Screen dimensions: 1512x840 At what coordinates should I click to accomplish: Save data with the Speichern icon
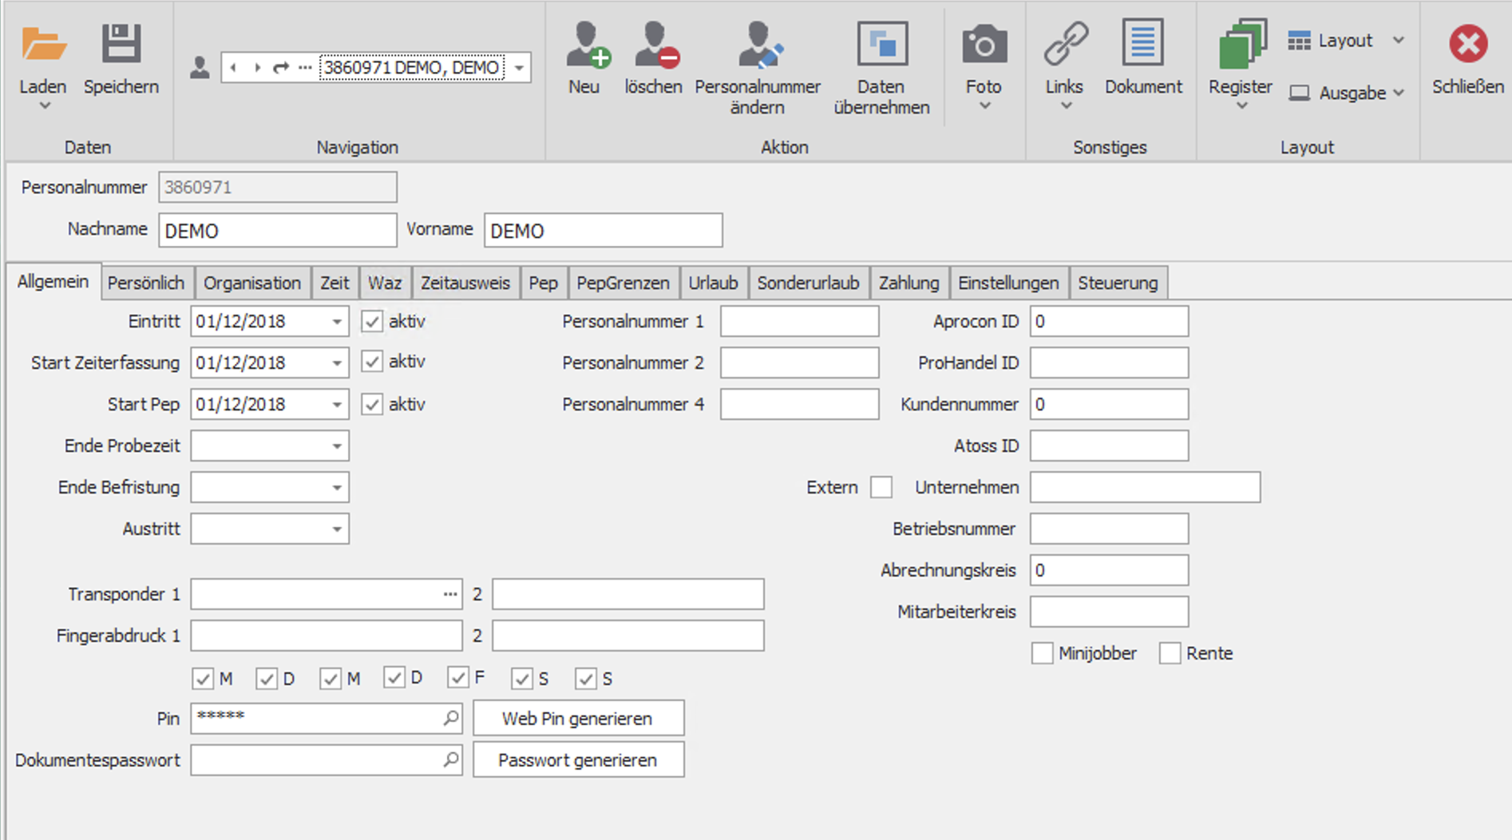pos(121,45)
